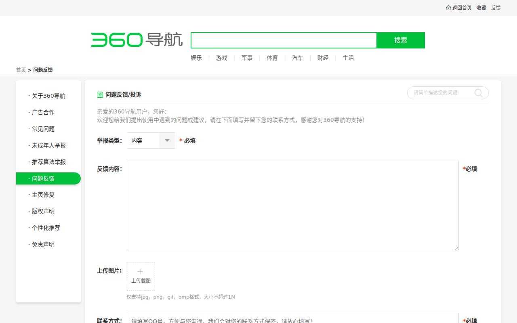This screenshot has width=517, height=323.
Task: Focus the main 360 search input field
Action: [284, 40]
